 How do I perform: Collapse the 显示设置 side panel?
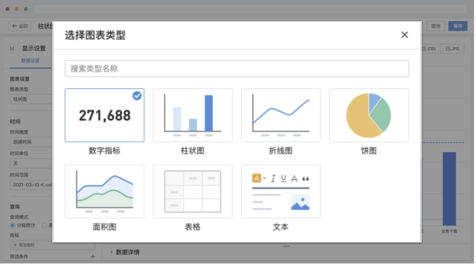(x=12, y=48)
